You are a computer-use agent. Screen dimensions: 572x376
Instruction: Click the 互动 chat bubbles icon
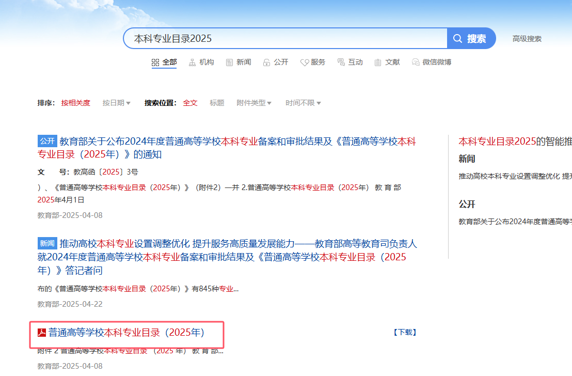[341, 62]
